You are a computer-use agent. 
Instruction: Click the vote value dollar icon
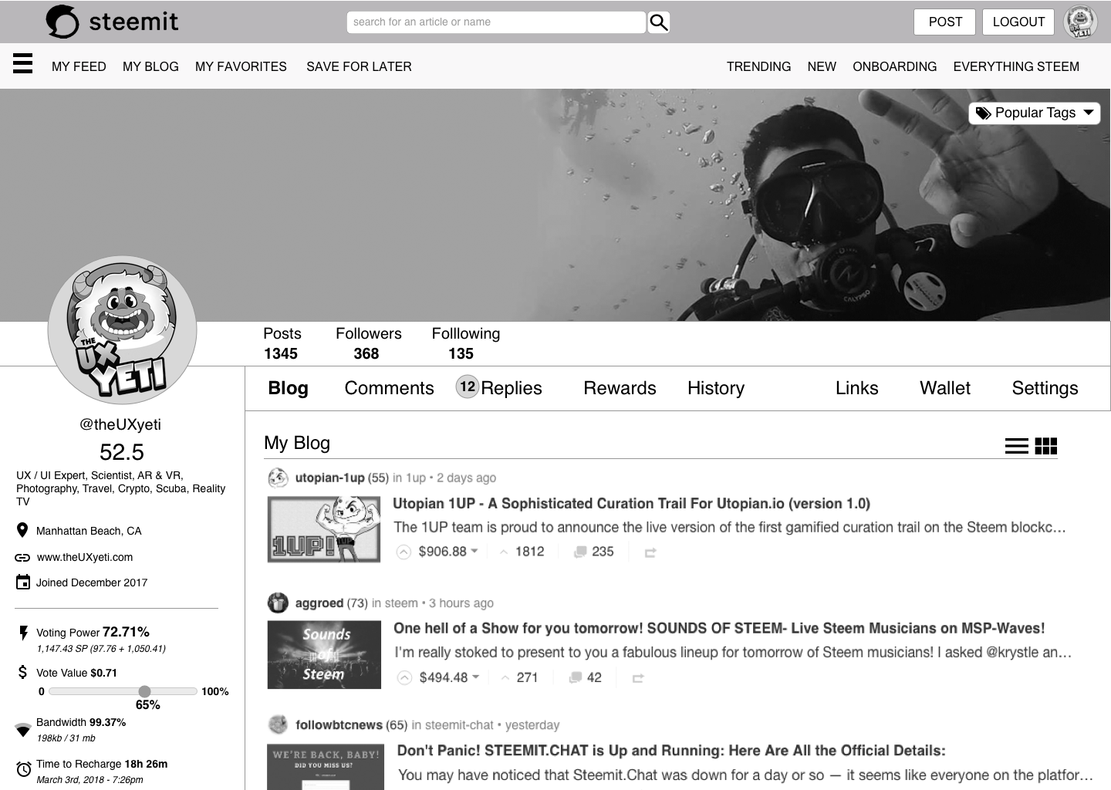23,672
